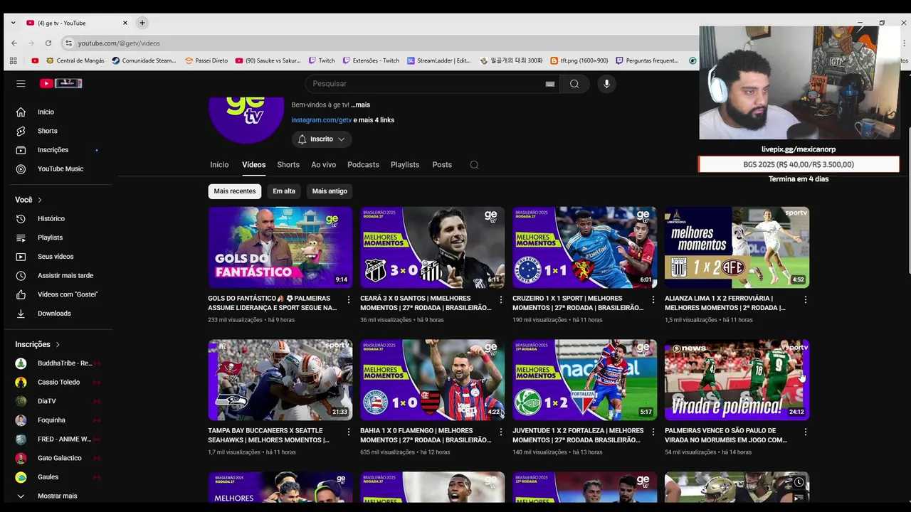Click the browser address bar URL
The image size is (911, 512).
(119, 43)
